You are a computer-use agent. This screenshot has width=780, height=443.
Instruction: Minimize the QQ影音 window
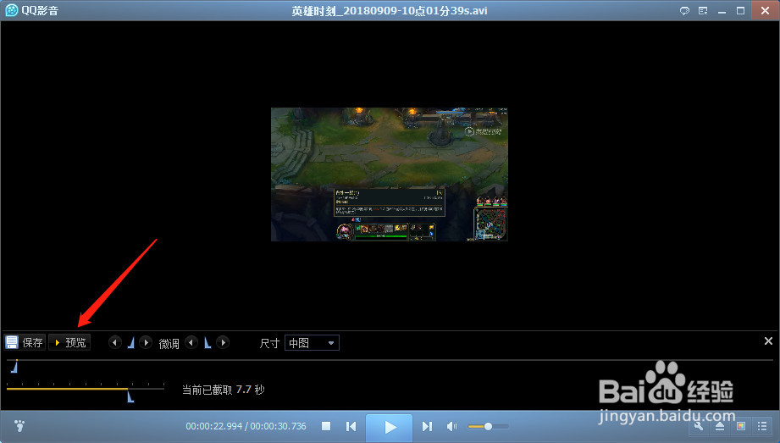click(x=722, y=10)
